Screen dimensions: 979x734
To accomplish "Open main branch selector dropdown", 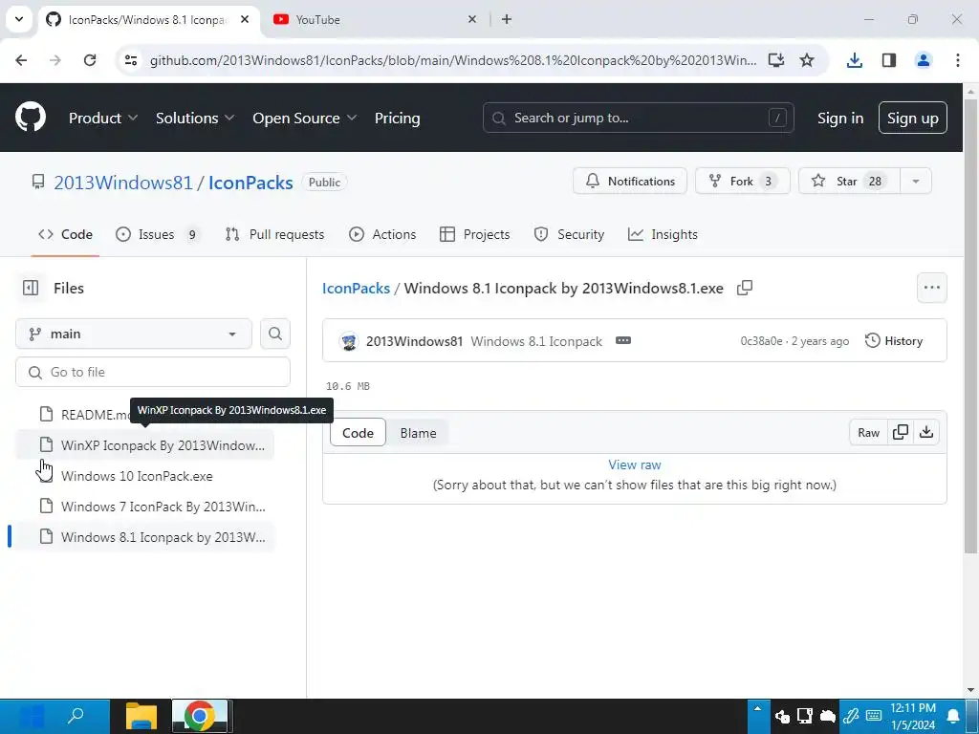I will pos(134,334).
